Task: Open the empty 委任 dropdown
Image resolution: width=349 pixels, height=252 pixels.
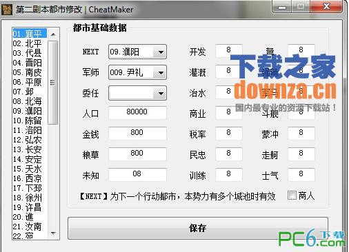Action: pos(137,94)
